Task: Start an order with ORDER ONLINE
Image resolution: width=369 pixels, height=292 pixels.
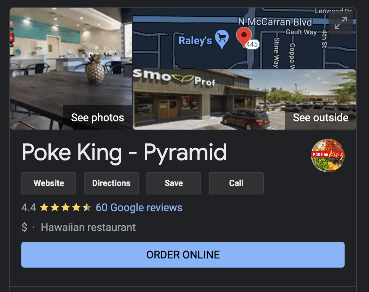Action: click(183, 255)
